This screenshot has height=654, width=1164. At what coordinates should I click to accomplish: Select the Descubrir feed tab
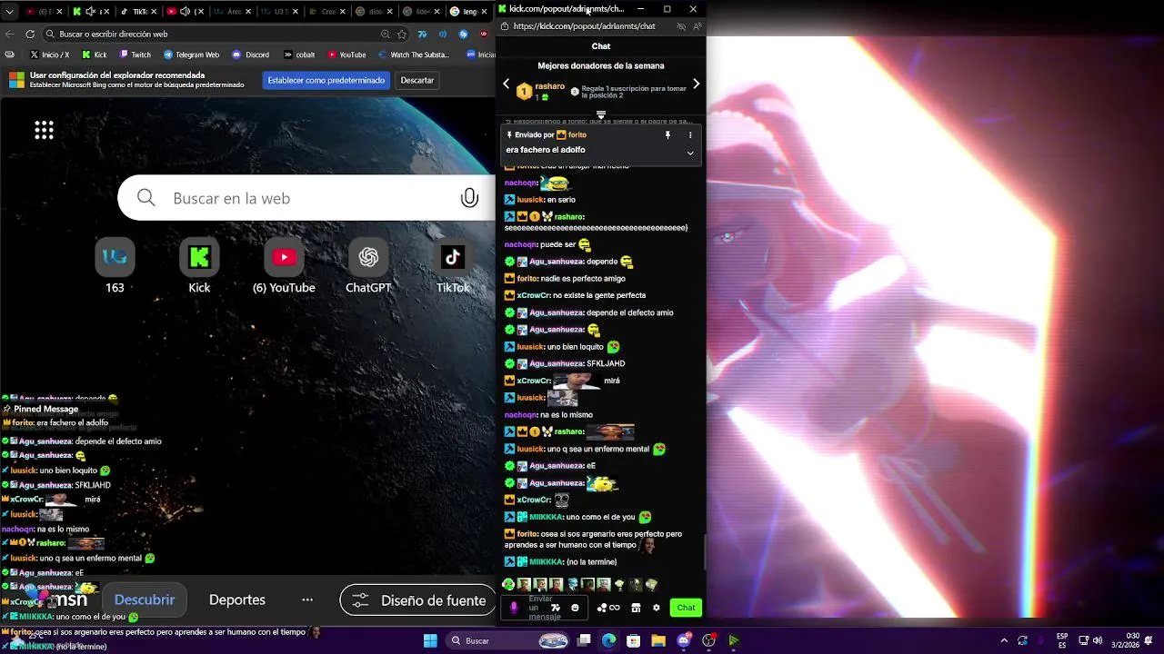pyautogui.click(x=144, y=599)
